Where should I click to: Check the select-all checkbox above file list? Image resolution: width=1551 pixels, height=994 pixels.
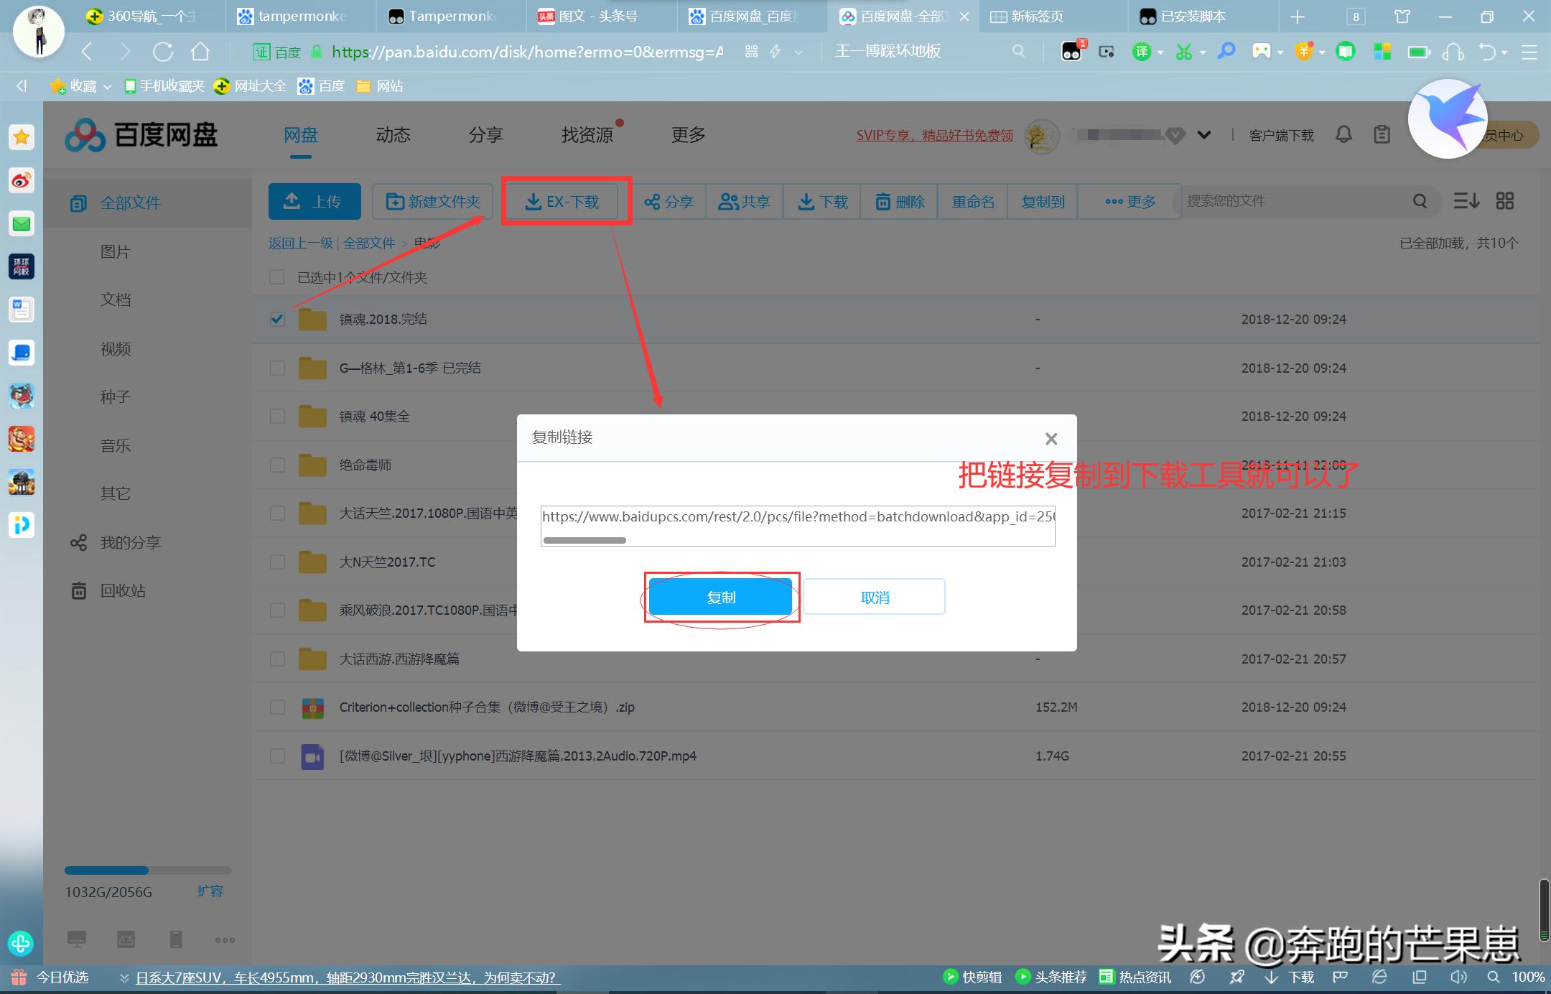(x=277, y=277)
